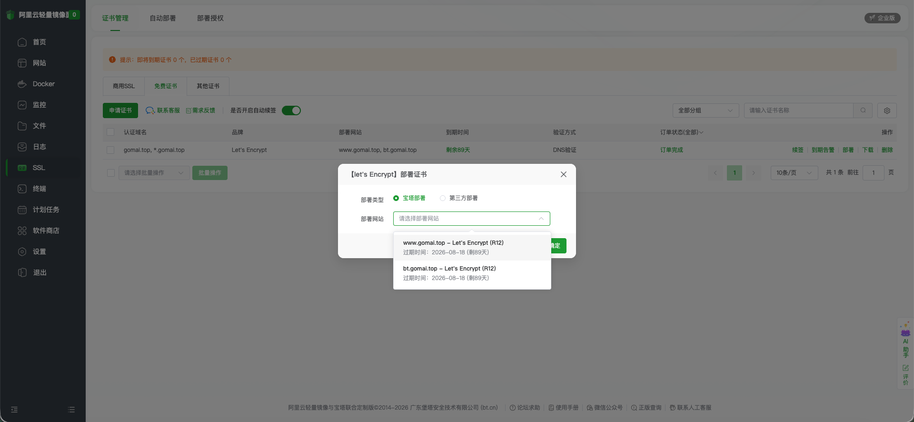This screenshot has width=914, height=422.
Task: Tick the checkbox for gomai.top row
Action: (x=110, y=150)
